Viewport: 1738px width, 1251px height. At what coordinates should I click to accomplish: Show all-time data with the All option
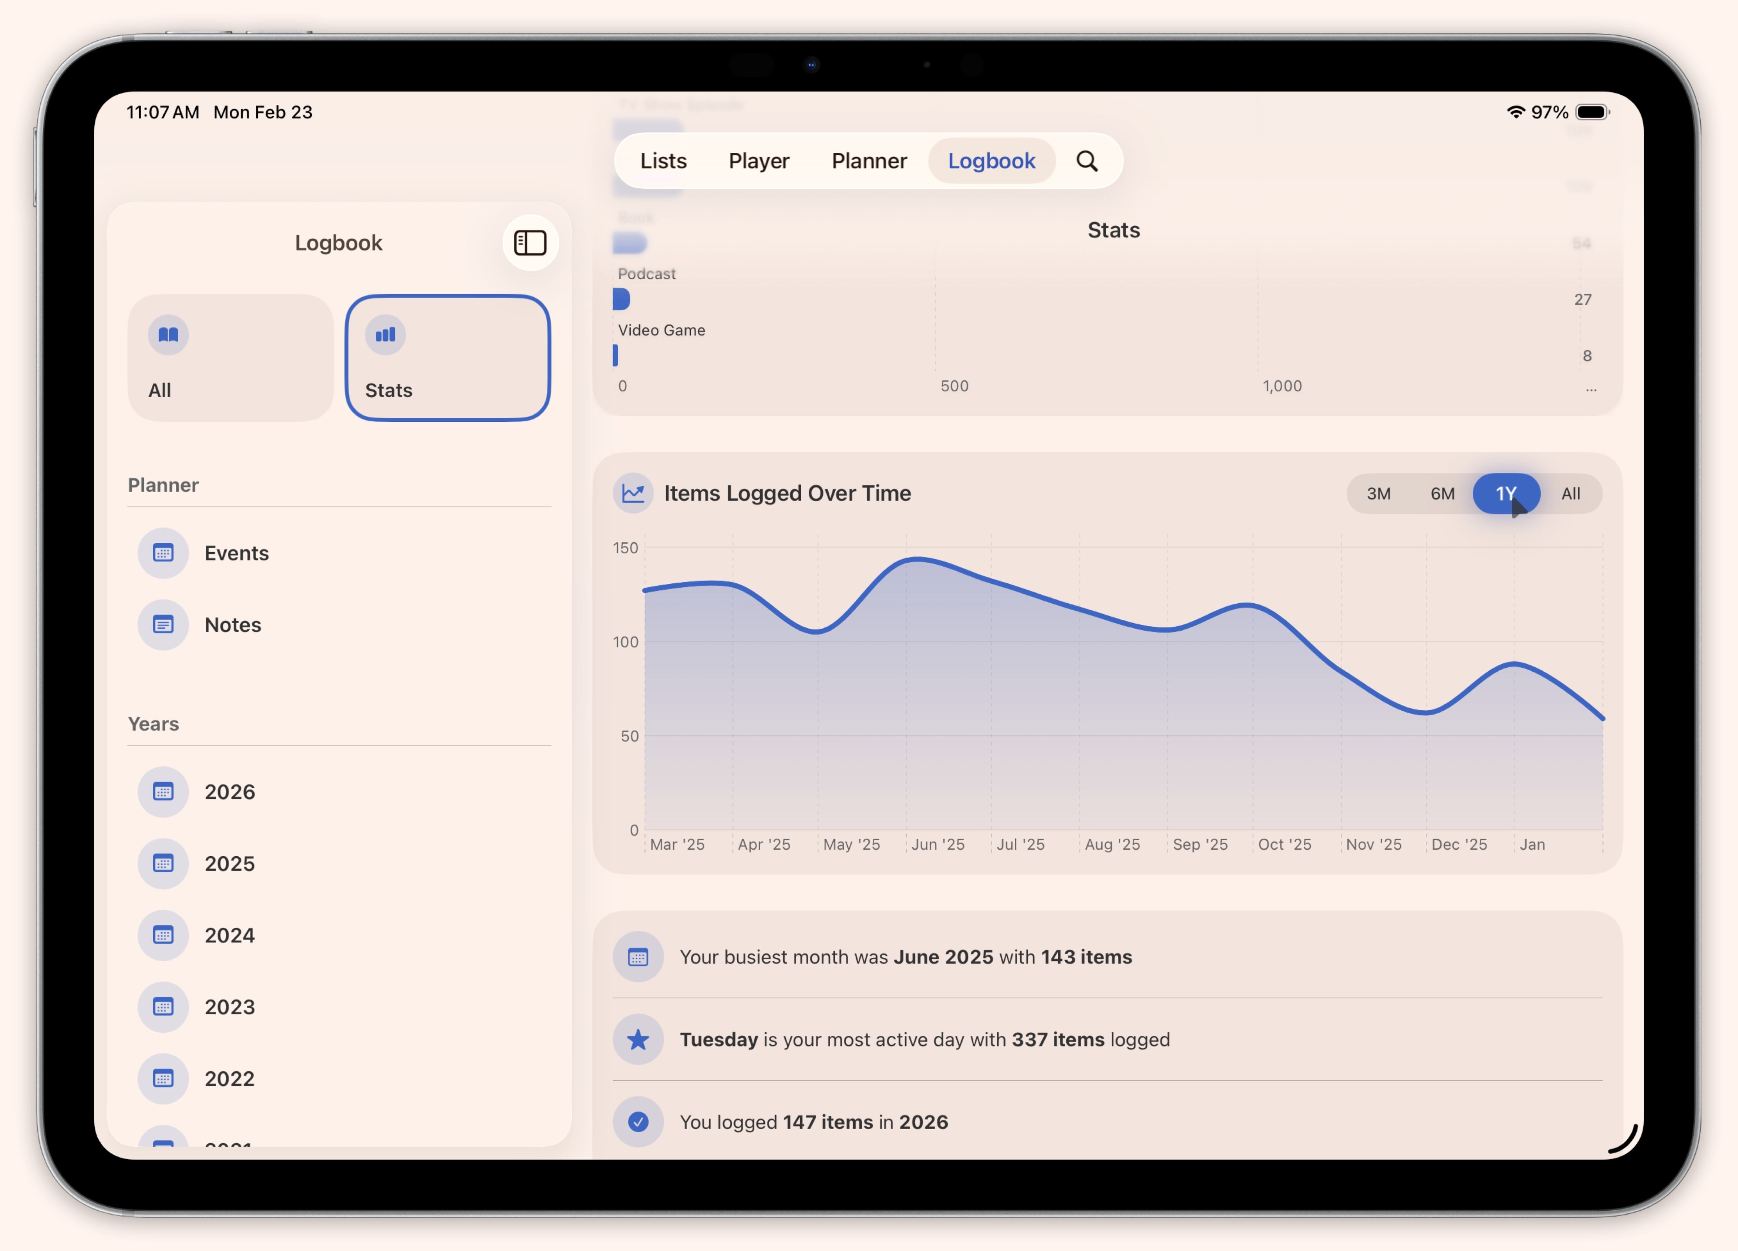1570,494
